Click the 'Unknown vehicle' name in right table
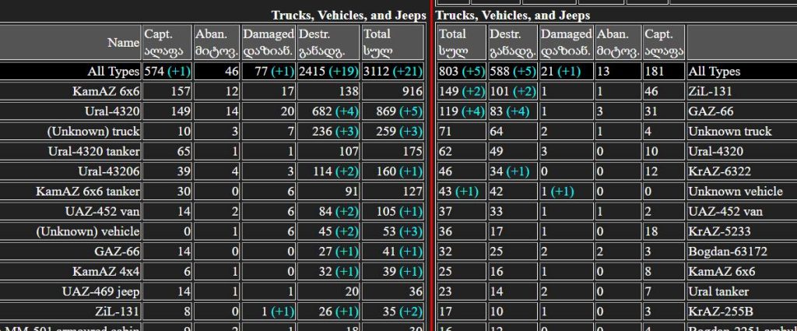This screenshot has width=797, height=331. (x=736, y=192)
